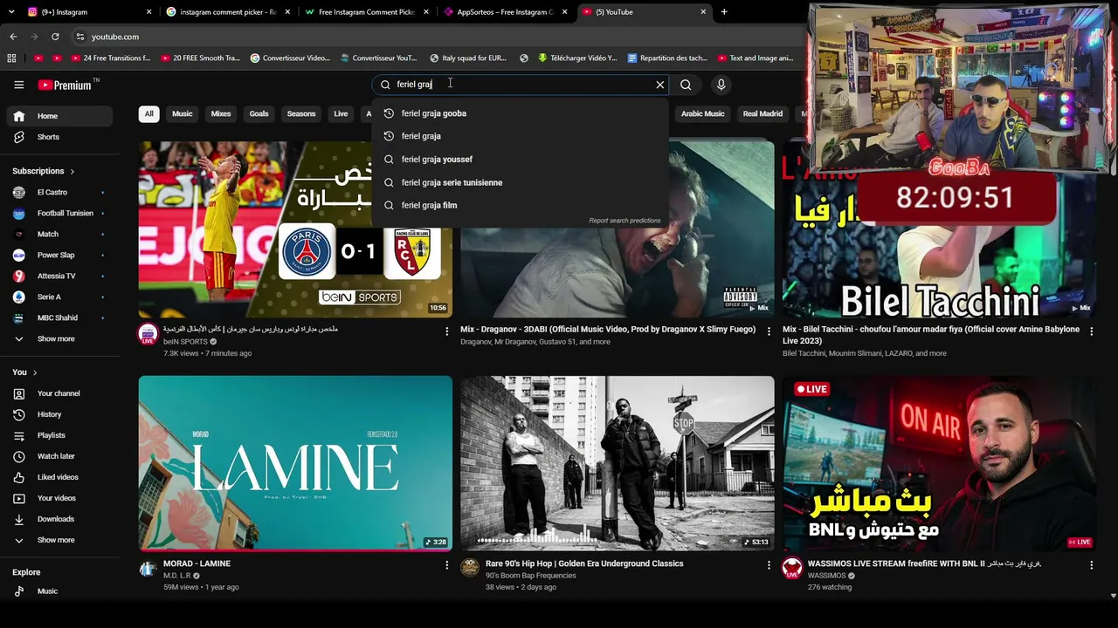Open the YouTube guide hamburger menu

tap(18, 85)
